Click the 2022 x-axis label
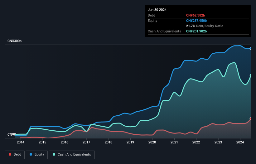This screenshot has width=256, height=164. (x=196, y=142)
